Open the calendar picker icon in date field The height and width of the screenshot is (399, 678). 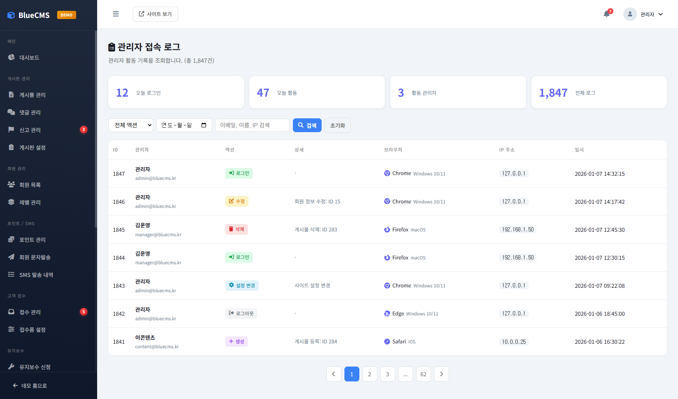point(204,125)
